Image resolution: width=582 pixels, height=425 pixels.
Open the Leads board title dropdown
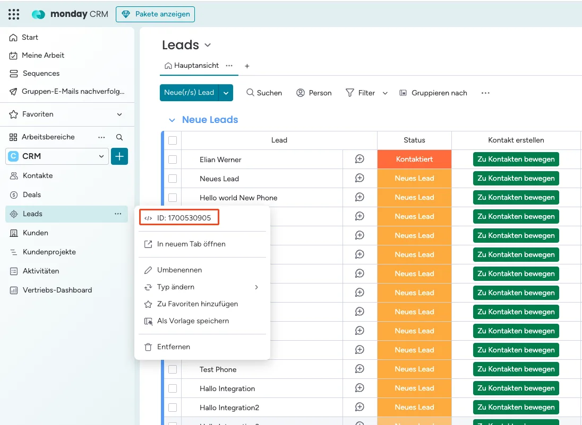208,45
